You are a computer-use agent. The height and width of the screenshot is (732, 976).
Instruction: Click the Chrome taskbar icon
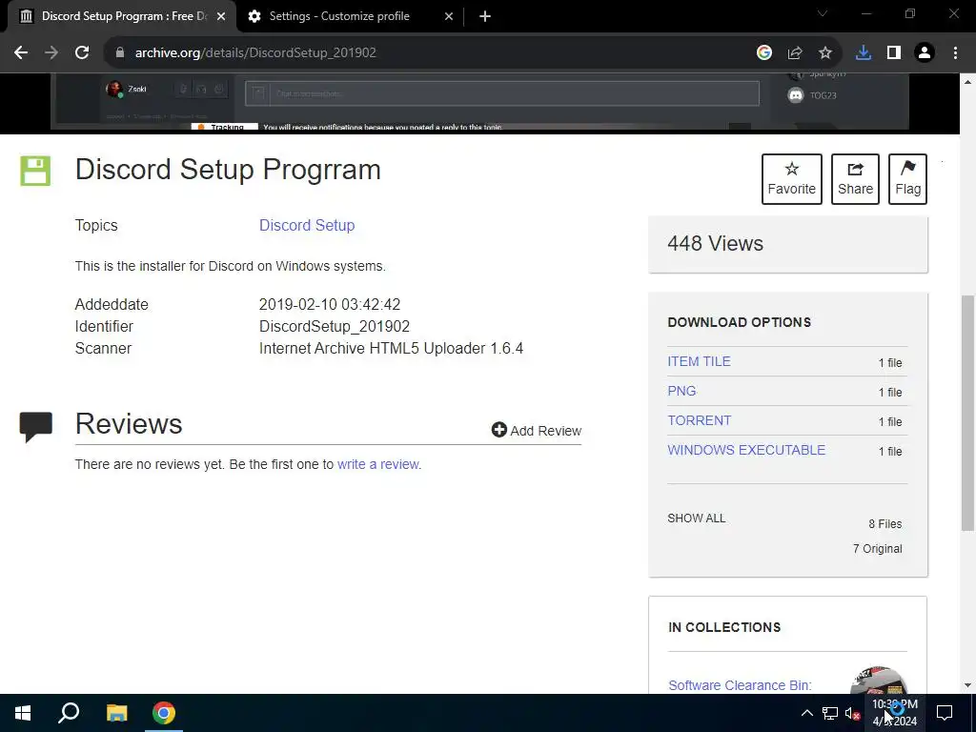164,713
